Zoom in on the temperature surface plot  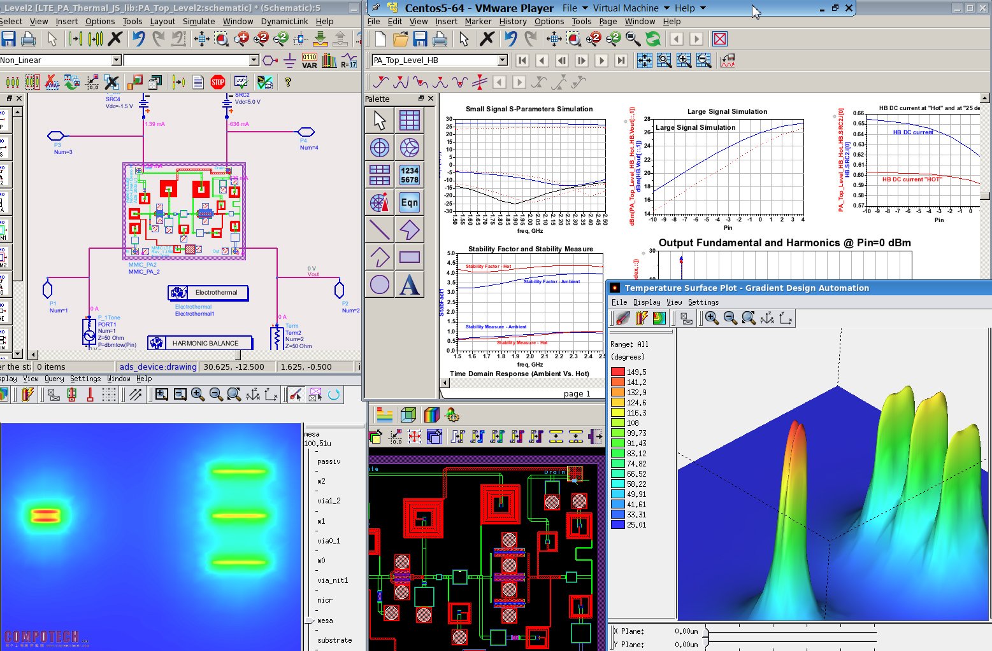pos(712,318)
